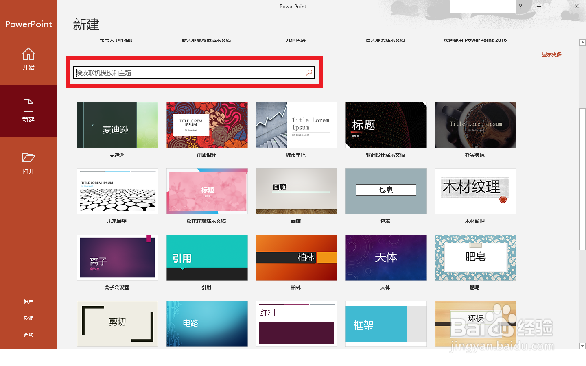Viewport: 586px width, 366px height.
Task: Click the scrollbar down arrow
Action: [582, 346]
